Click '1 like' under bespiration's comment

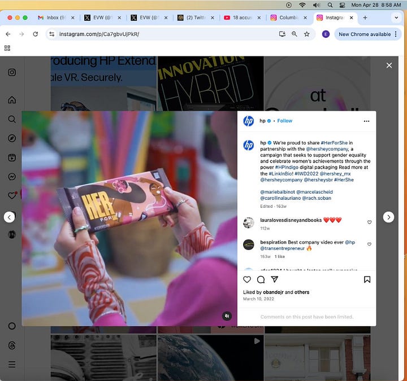(280, 257)
